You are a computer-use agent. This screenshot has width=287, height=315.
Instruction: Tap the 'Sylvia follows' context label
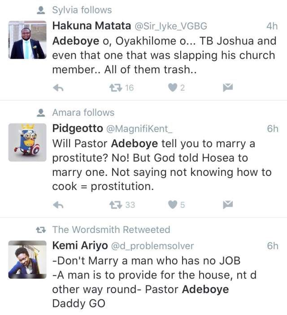point(82,9)
